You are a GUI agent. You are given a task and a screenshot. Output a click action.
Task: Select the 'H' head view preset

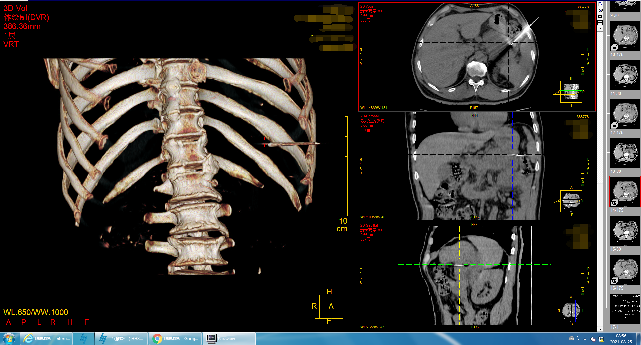point(70,322)
